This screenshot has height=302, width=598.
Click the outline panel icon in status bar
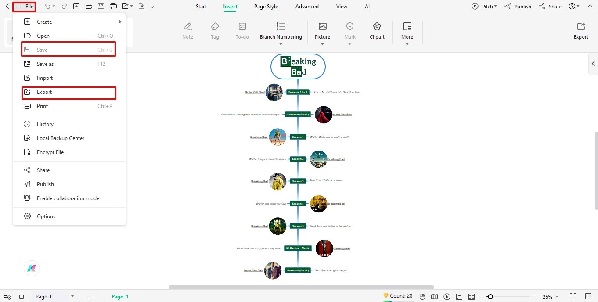7,297
